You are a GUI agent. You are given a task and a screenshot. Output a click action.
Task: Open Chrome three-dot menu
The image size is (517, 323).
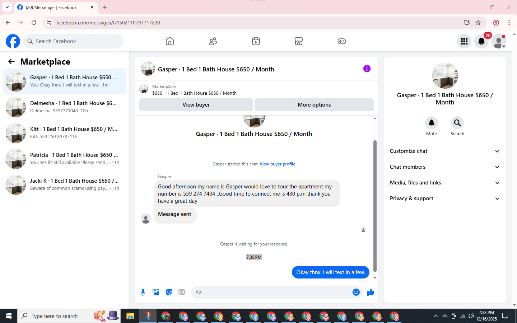click(x=509, y=23)
